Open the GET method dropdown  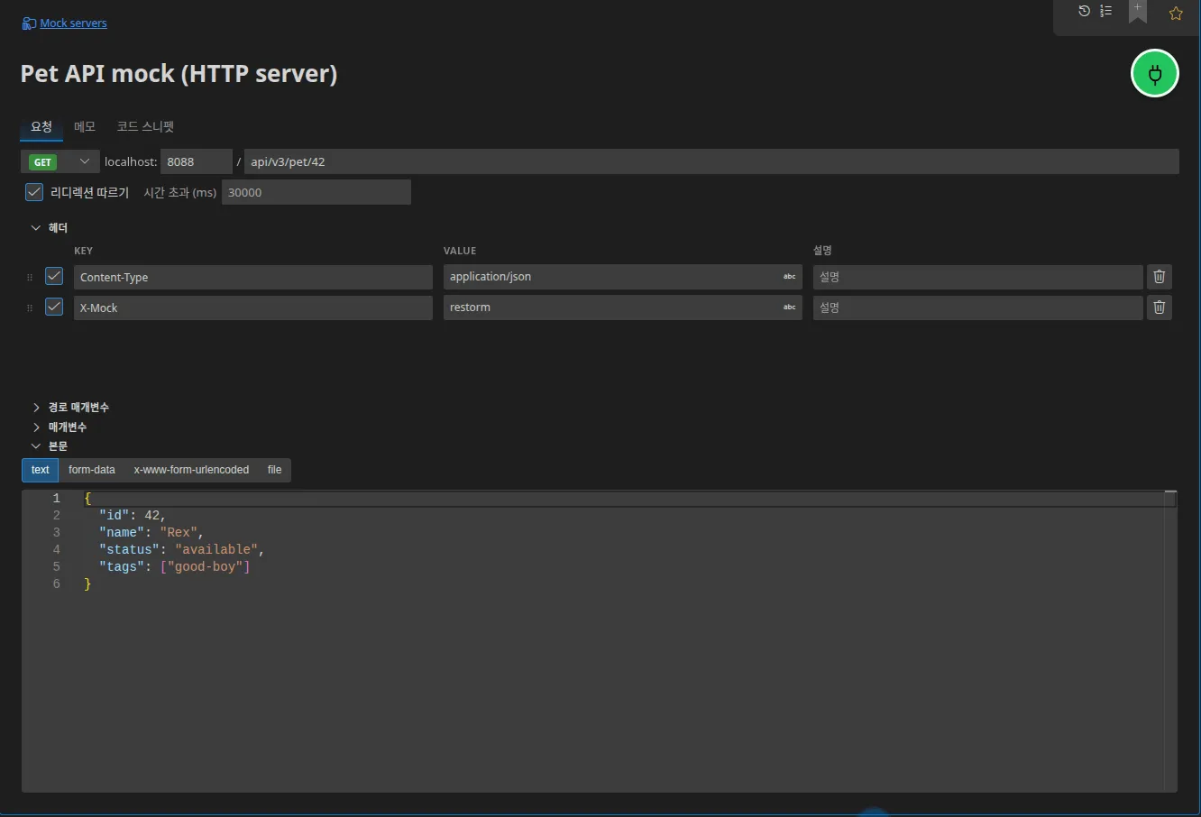(60, 161)
